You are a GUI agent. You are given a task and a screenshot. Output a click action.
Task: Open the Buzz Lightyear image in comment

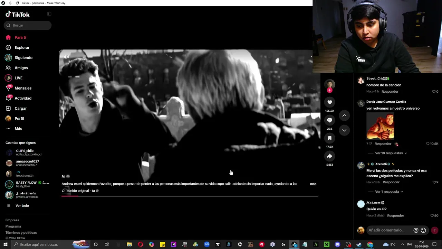(x=380, y=126)
